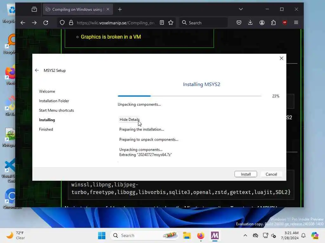Toggle reader view for this page

[162, 23]
